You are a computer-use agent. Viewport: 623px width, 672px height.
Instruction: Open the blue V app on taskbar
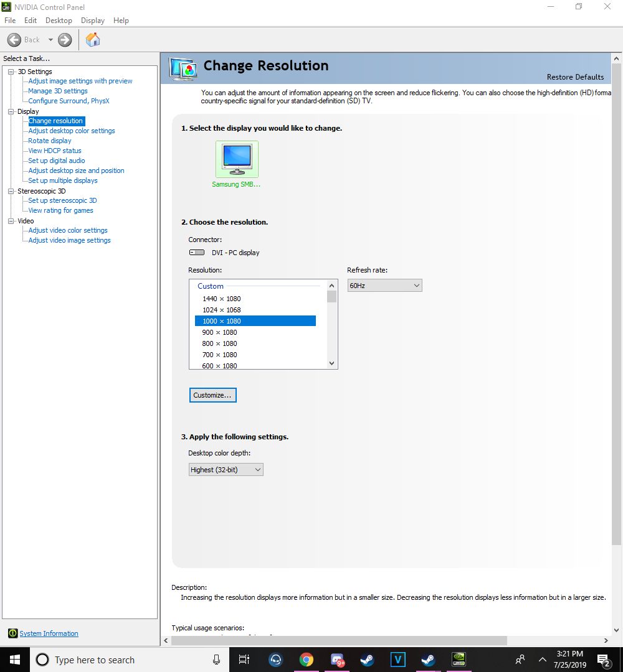click(x=397, y=660)
